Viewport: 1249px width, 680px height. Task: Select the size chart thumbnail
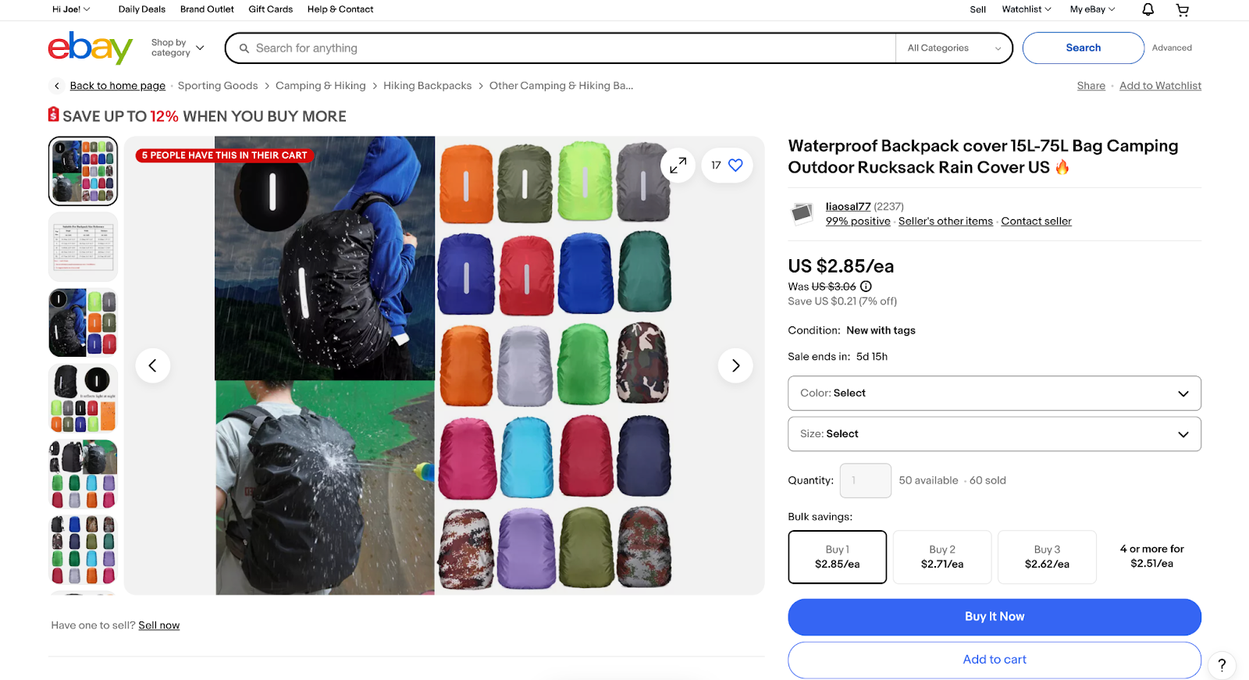pos(83,247)
